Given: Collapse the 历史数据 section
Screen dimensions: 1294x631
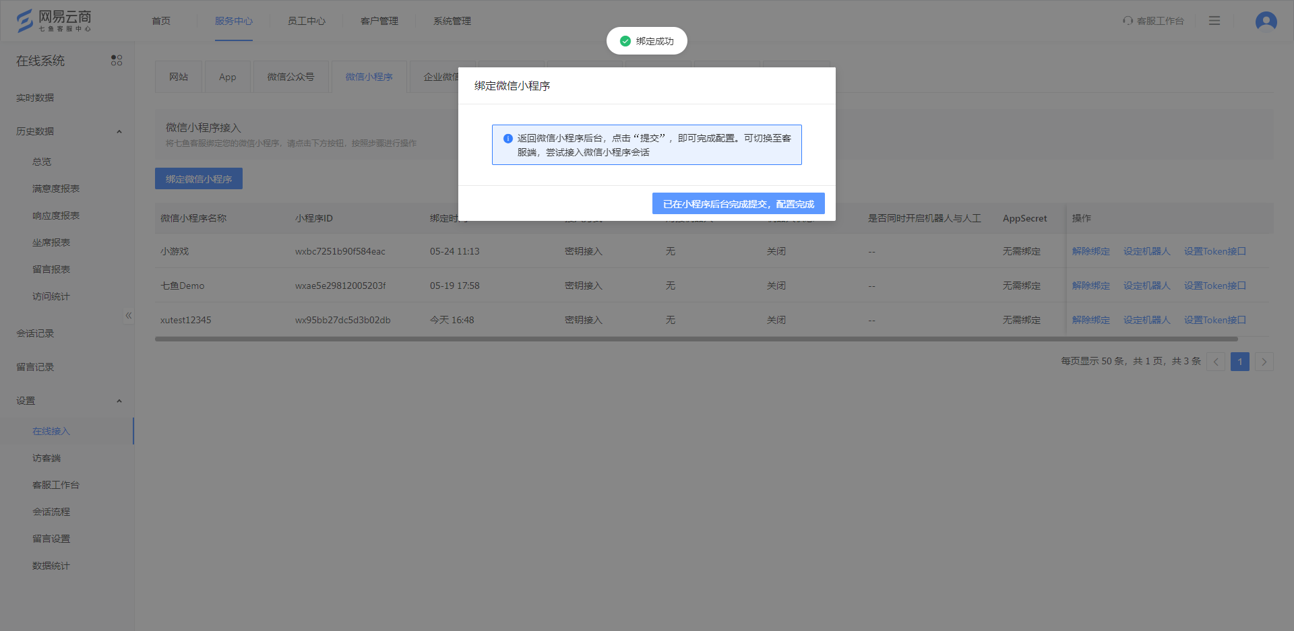Looking at the screenshot, I should pyautogui.click(x=119, y=131).
